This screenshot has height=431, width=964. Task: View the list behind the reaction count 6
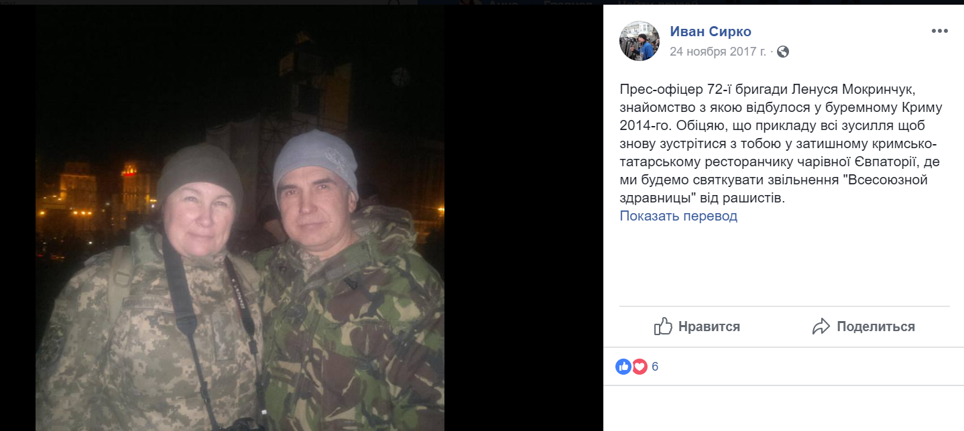point(655,367)
